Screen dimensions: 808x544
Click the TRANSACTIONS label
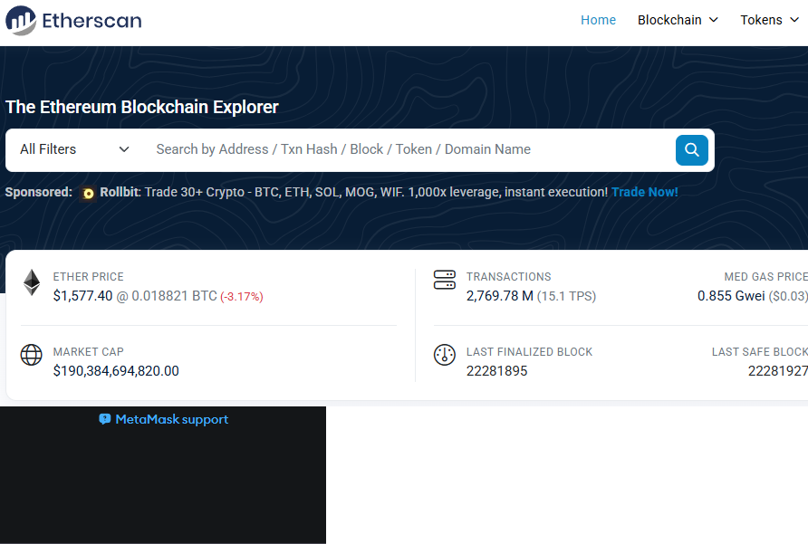click(508, 277)
